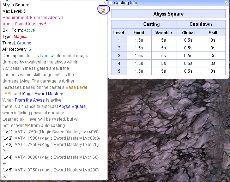
Task: Close the Abyss Square skill tooltip
Action: pyautogui.click(x=105, y=2)
